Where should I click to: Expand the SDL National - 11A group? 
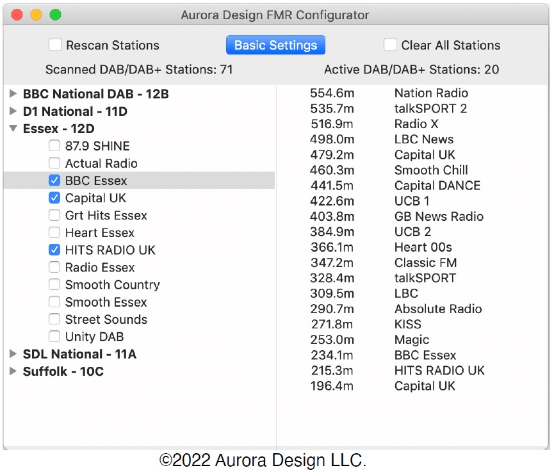click(x=13, y=354)
